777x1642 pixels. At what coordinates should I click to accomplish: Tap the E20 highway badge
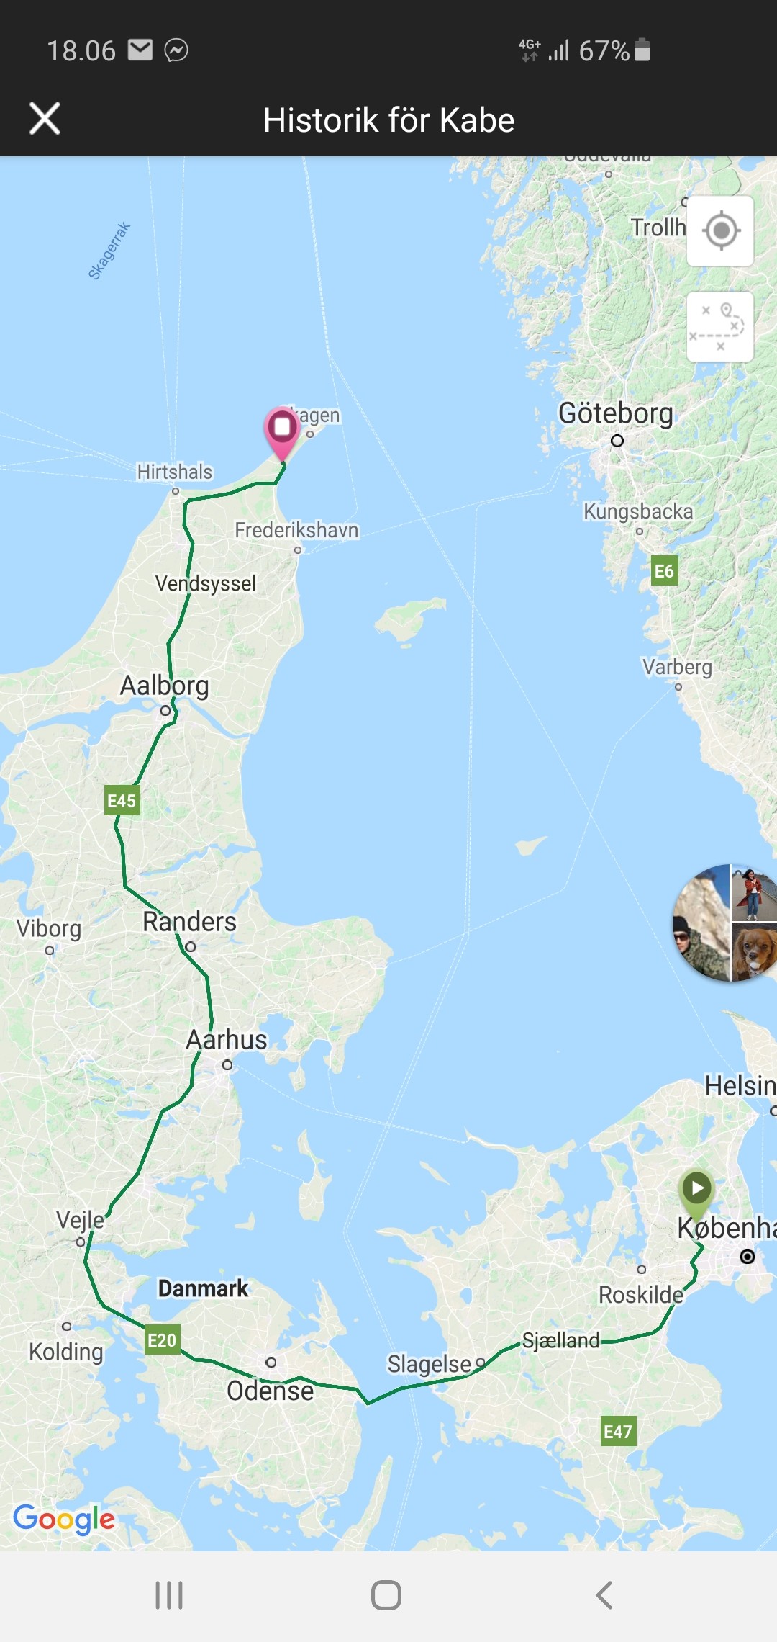[x=162, y=1340]
